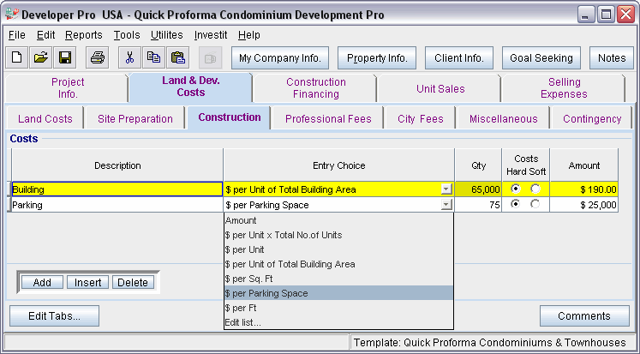
Task: Click the 65,000 quantity cell
Action: (x=478, y=189)
